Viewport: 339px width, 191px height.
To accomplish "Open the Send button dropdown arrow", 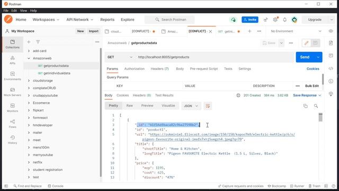I will tap(318, 57).
